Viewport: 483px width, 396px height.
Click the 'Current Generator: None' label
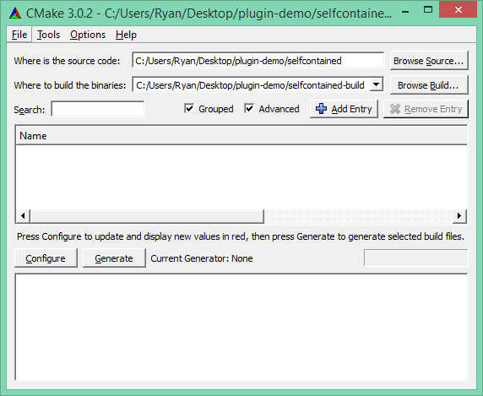click(x=202, y=258)
